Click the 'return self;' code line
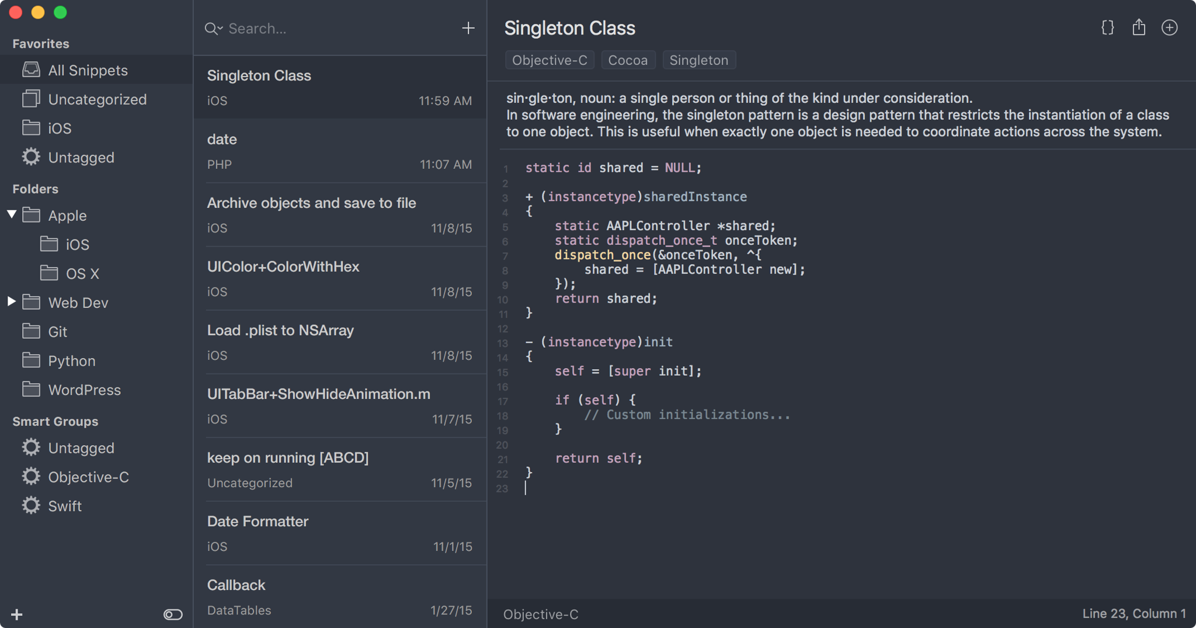Image resolution: width=1196 pixels, height=628 pixels. click(x=599, y=458)
